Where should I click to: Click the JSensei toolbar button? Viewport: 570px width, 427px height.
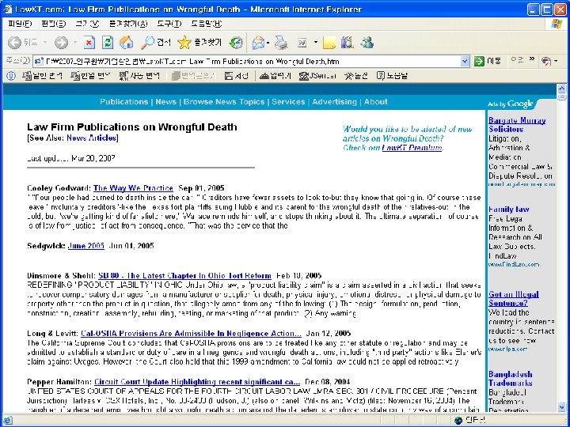coord(317,76)
